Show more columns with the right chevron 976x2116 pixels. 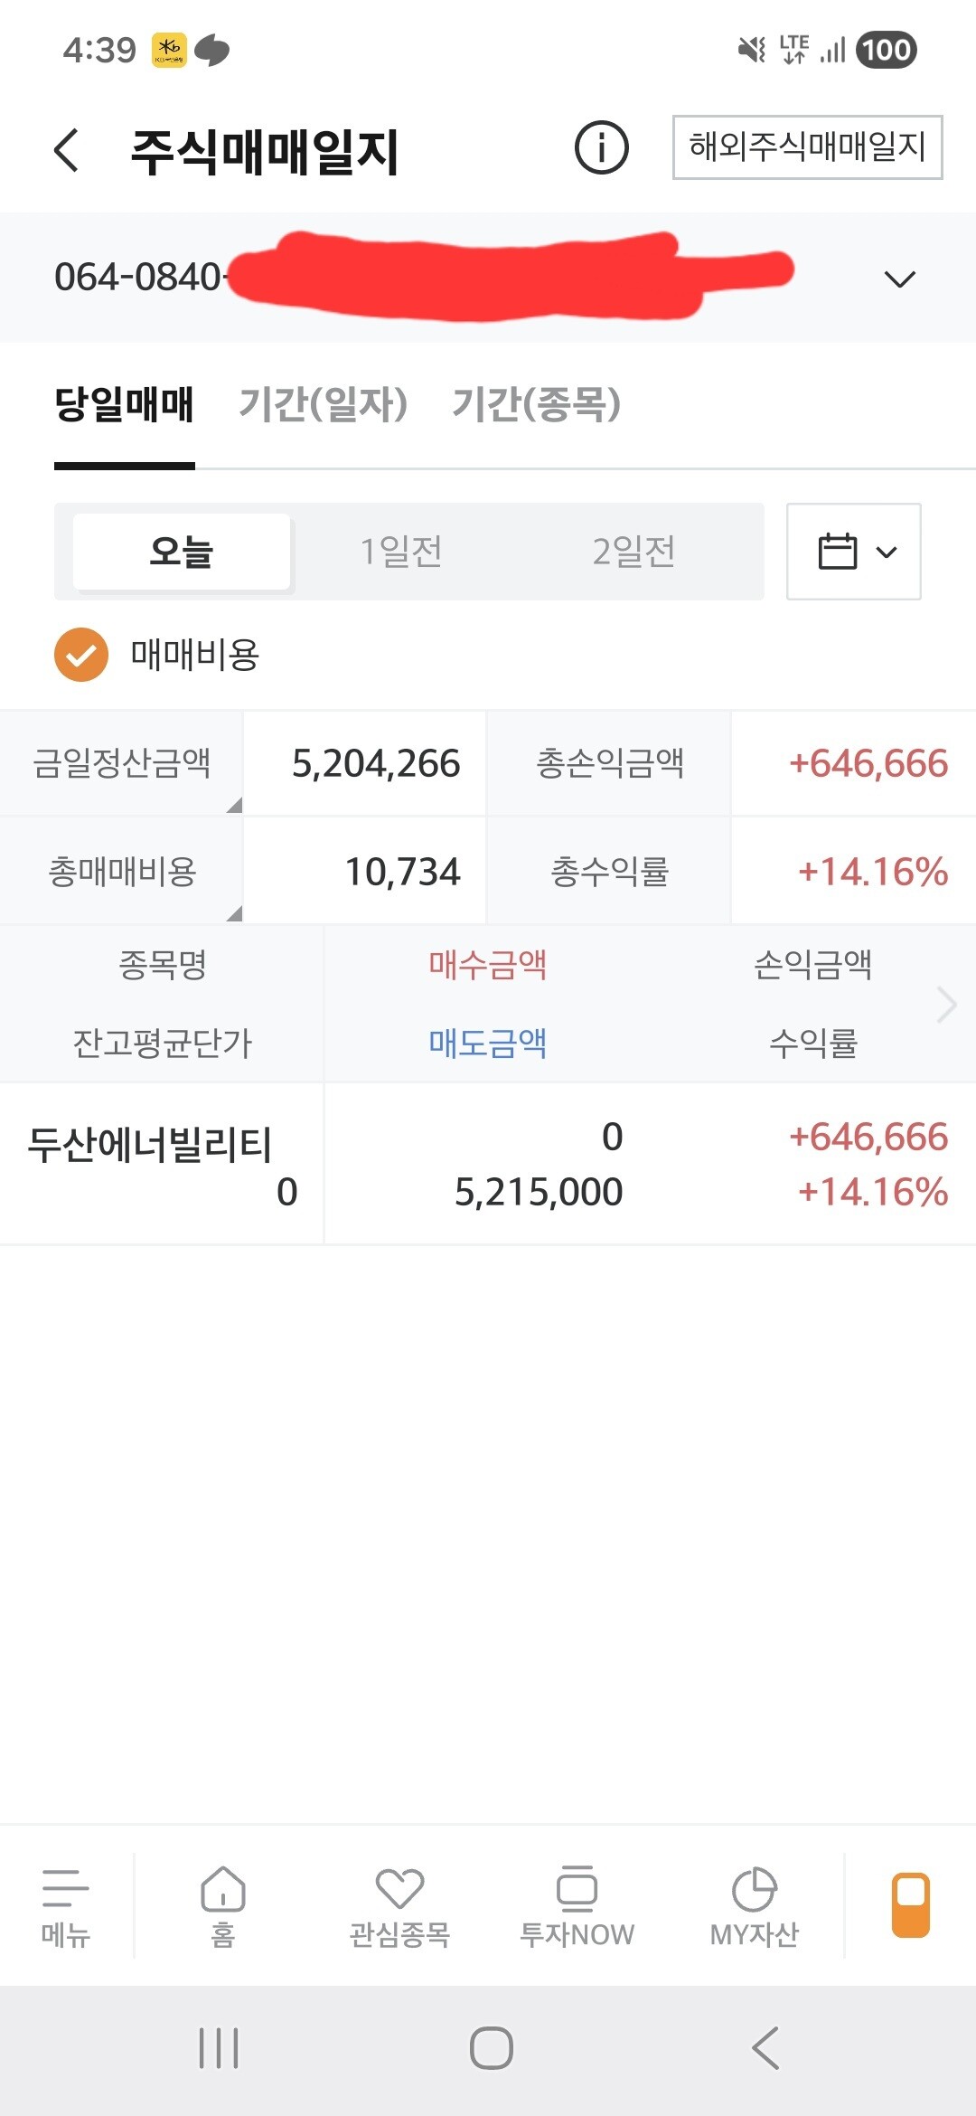coord(946,1004)
